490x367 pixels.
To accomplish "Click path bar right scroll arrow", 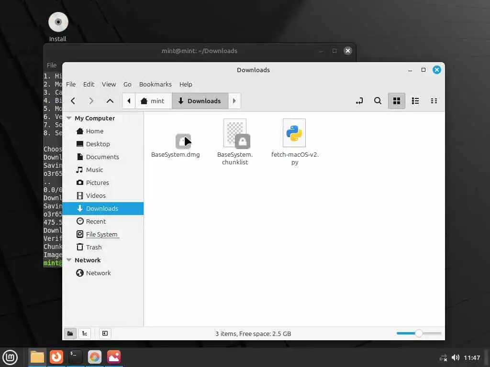I will coord(234,101).
